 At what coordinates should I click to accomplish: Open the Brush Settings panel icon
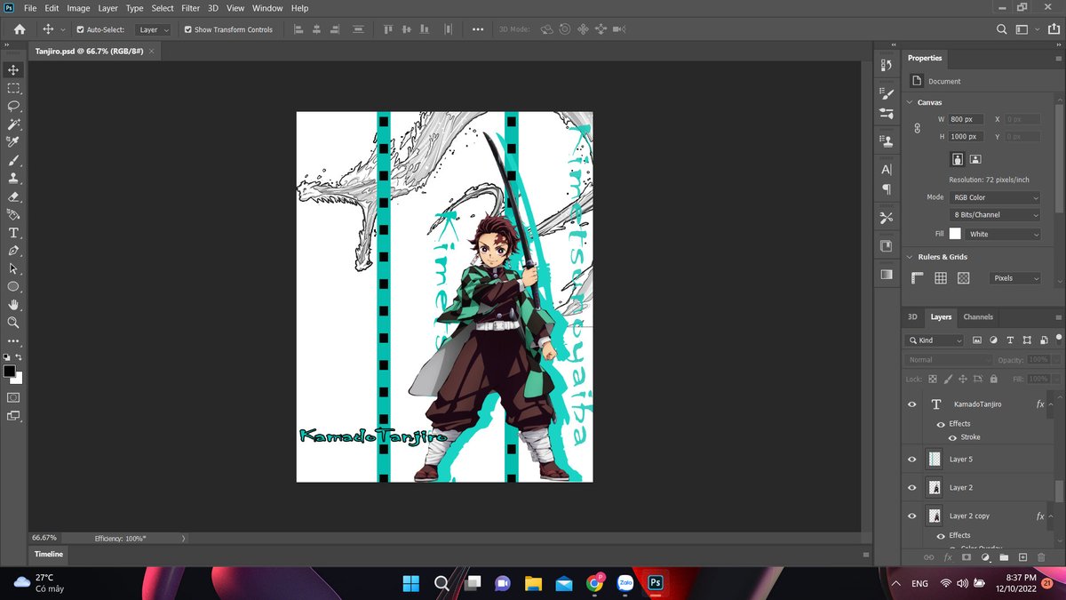[886, 92]
